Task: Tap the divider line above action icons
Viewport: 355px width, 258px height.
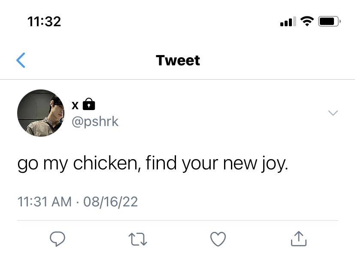Action: (x=178, y=220)
